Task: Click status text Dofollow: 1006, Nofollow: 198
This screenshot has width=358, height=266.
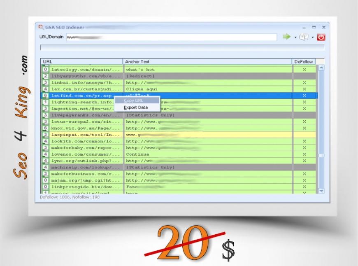Action: [x=70, y=197]
